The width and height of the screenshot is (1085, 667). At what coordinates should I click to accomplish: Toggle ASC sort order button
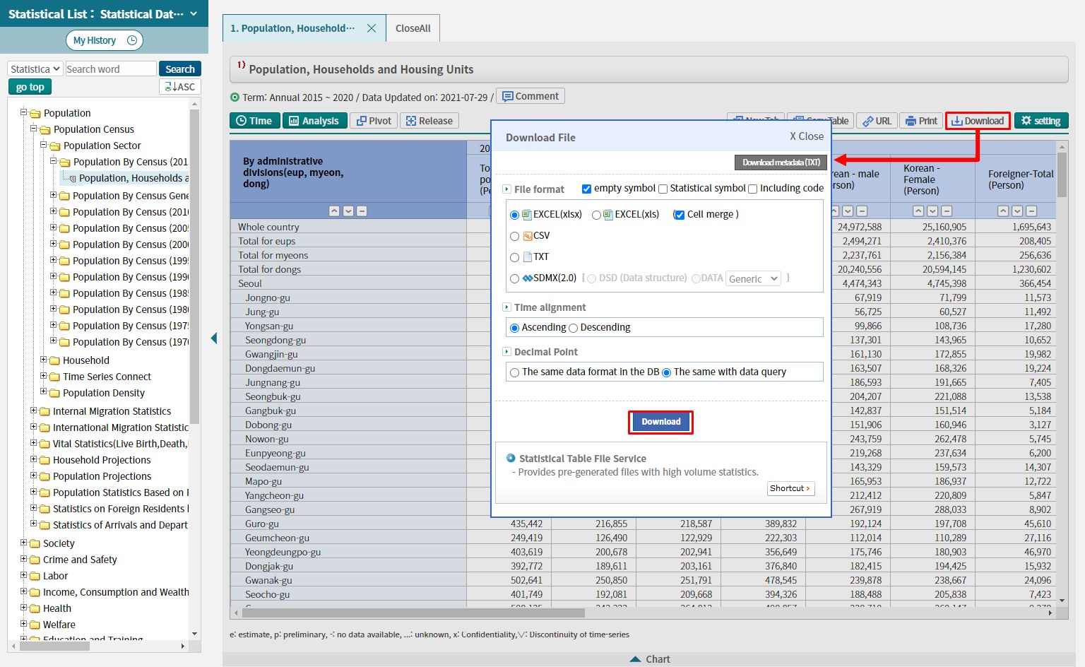tap(180, 87)
